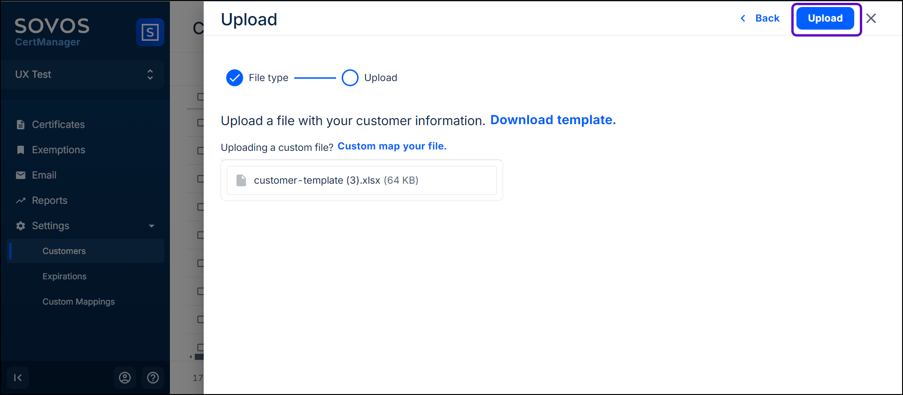The width and height of the screenshot is (903, 395).
Task: Open the Customers settings page
Action: (64, 251)
